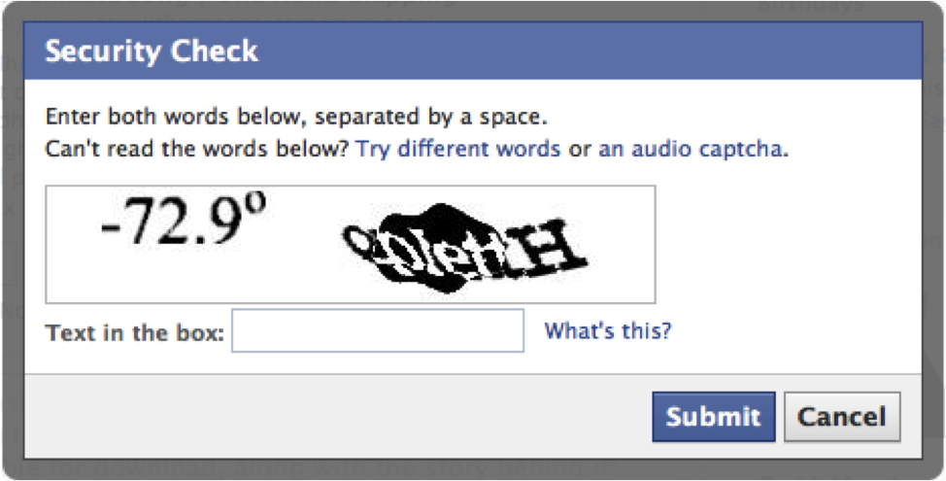Click the Submit button

(x=713, y=417)
